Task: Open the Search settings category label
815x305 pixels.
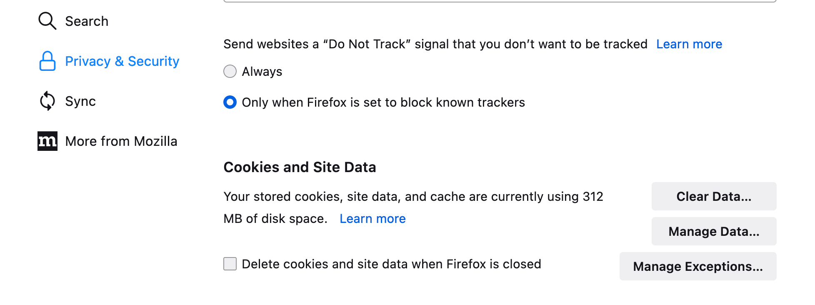Action: 87,21
